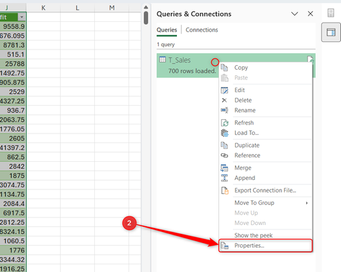The image size is (341, 272).
Task: Select Refresh in the context menu
Action: coord(265,123)
